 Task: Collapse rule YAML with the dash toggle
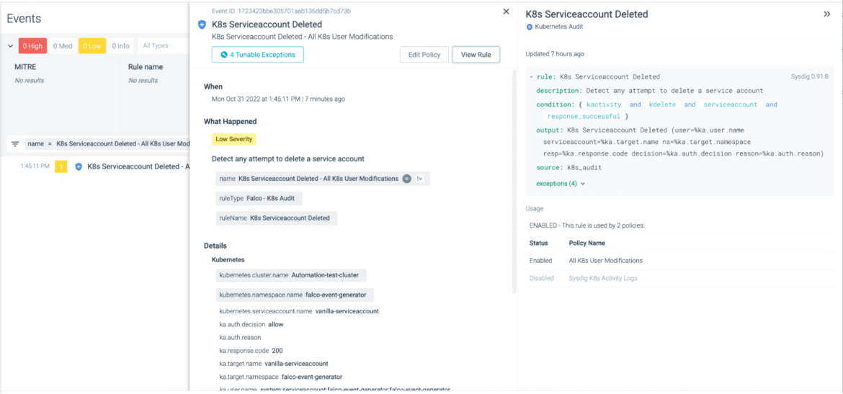(532, 77)
